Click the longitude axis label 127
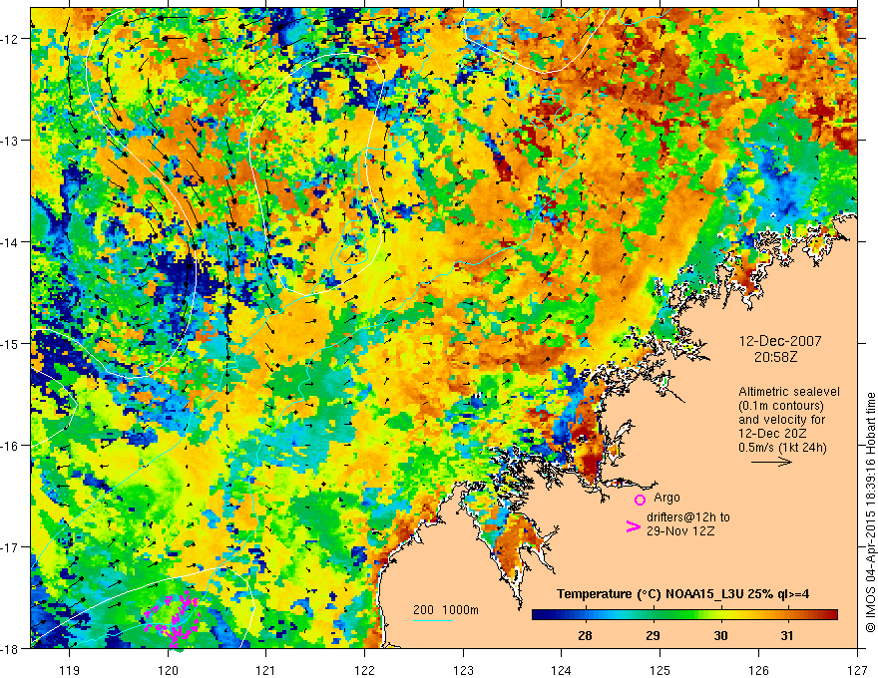The width and height of the screenshot is (878, 678). [857, 670]
